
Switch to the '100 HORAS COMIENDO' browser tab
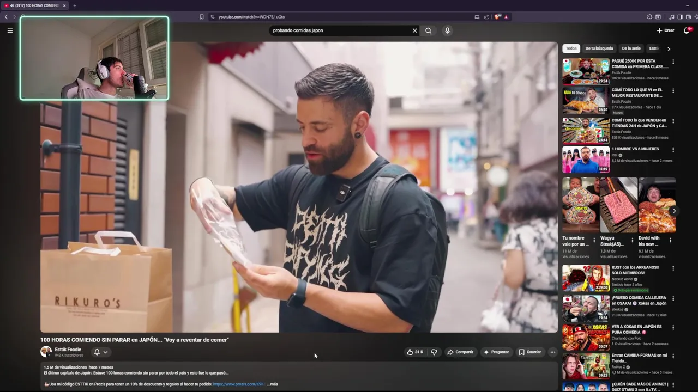(x=35, y=5)
